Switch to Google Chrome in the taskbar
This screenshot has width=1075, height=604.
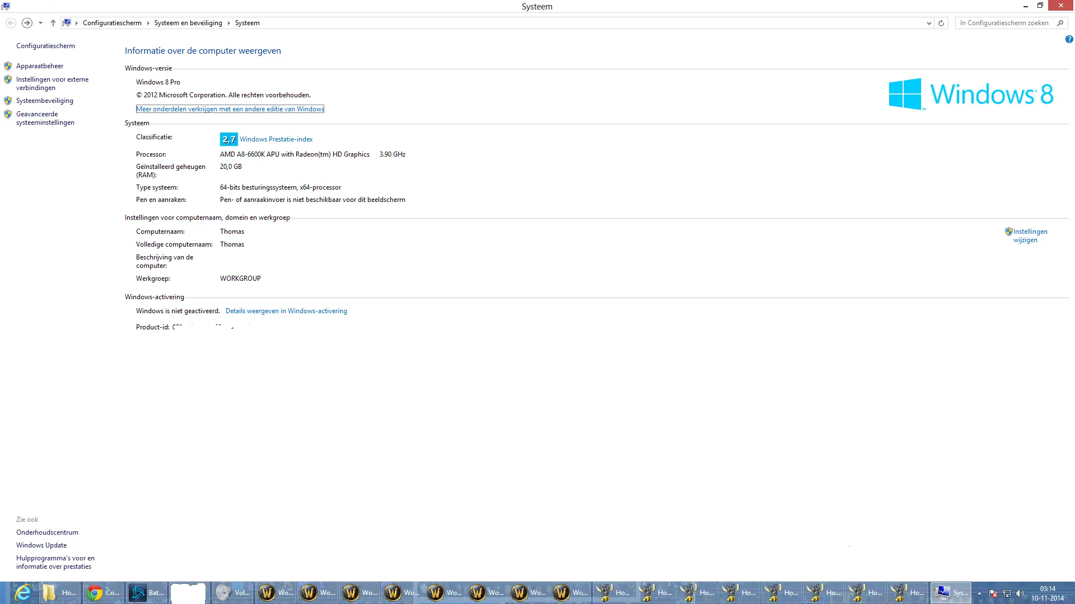[x=102, y=593]
